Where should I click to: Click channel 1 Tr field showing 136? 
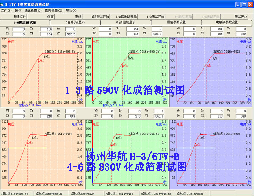coord(46,29)
